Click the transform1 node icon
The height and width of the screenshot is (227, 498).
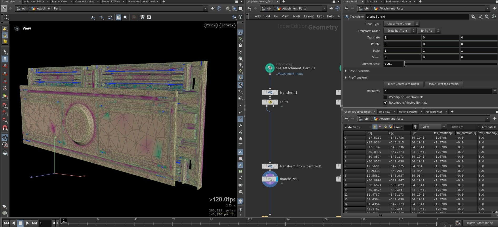tap(270, 93)
